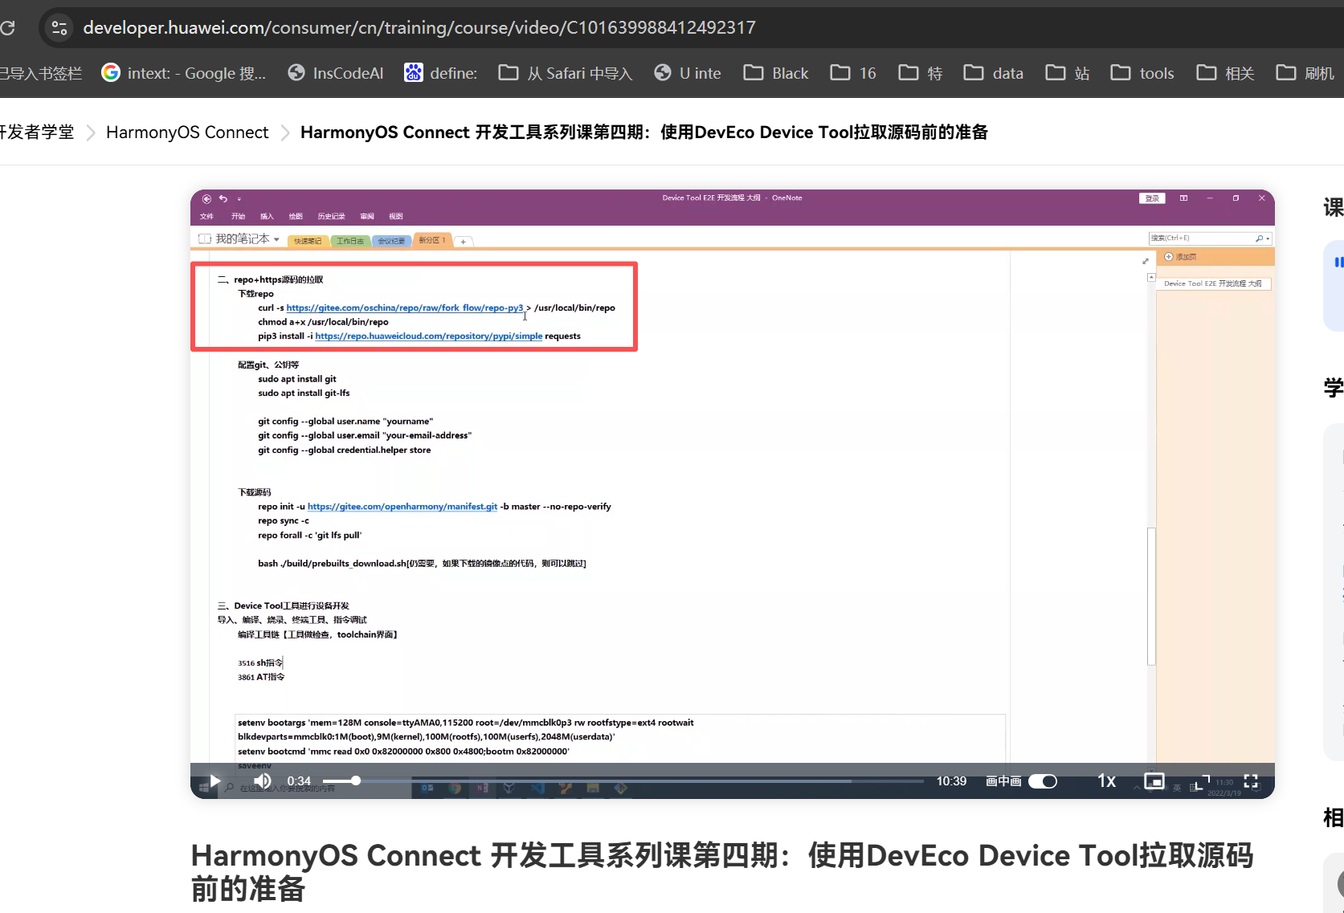This screenshot has height=913, width=1344.
Task: Open the 'intext: - Google 搜...' bookmark
Action: [184, 73]
